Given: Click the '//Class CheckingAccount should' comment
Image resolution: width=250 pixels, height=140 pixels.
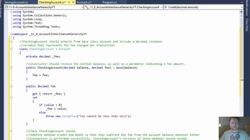Looking at the screenshot, I should coord(50,131).
